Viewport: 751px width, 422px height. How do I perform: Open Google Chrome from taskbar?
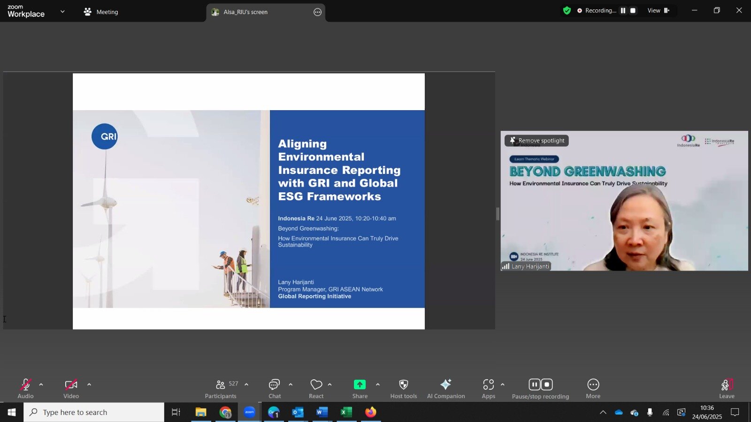coord(225,412)
